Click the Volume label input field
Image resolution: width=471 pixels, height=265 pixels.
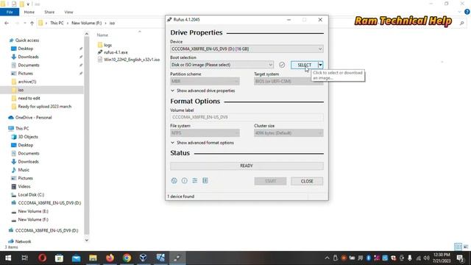point(247,117)
